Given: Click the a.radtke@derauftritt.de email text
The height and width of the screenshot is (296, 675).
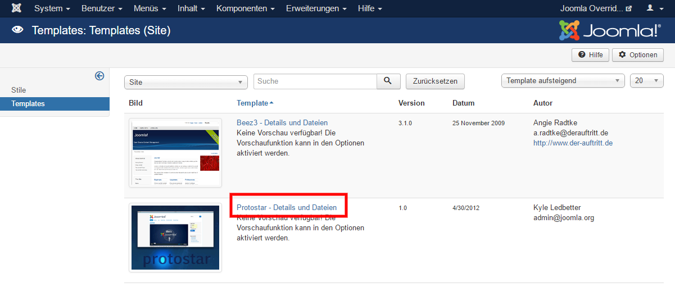Looking at the screenshot, I should coord(571,133).
